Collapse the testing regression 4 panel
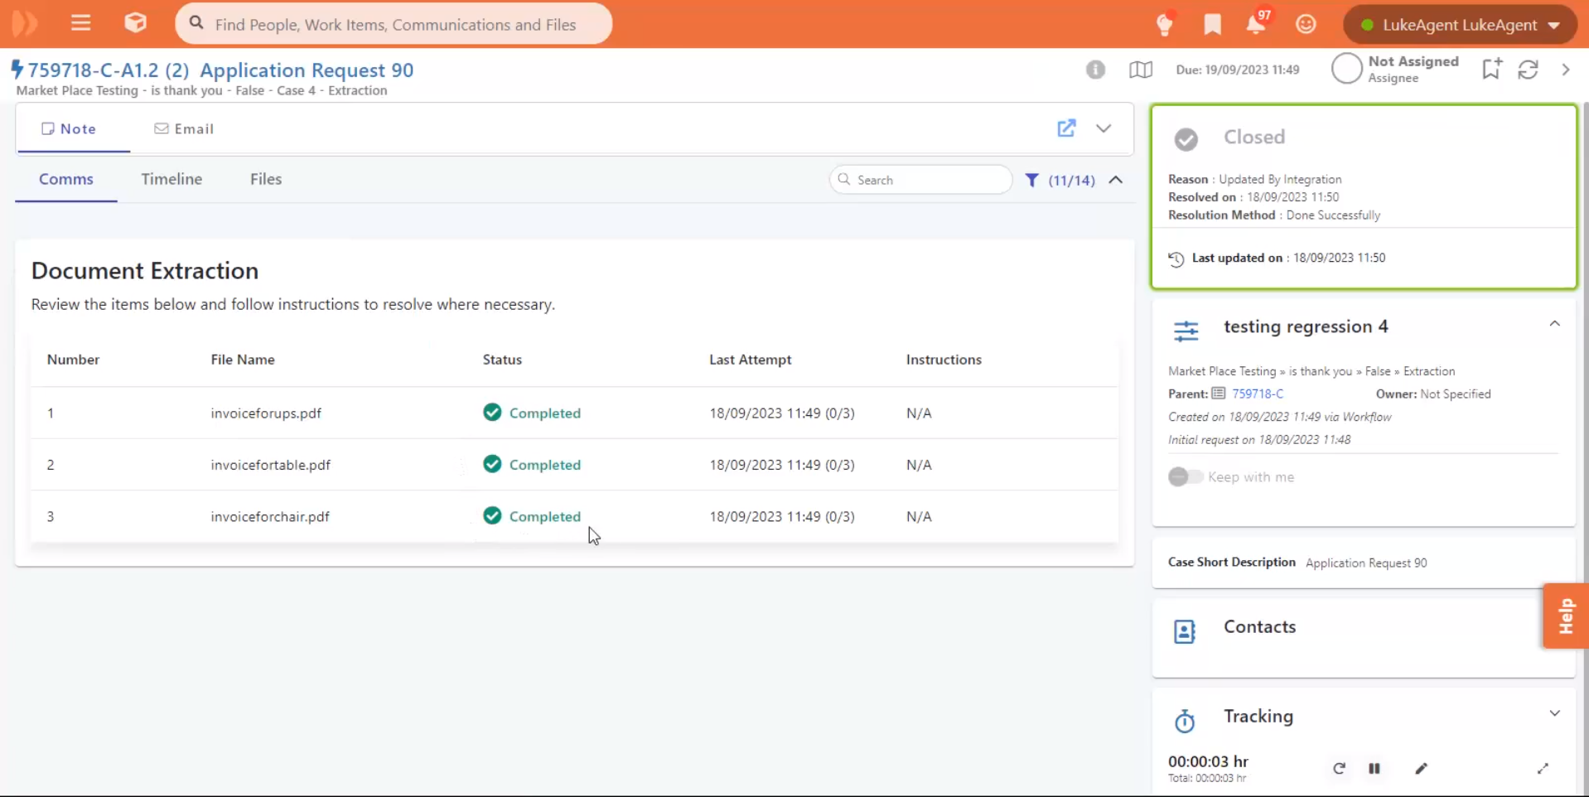 (x=1554, y=324)
